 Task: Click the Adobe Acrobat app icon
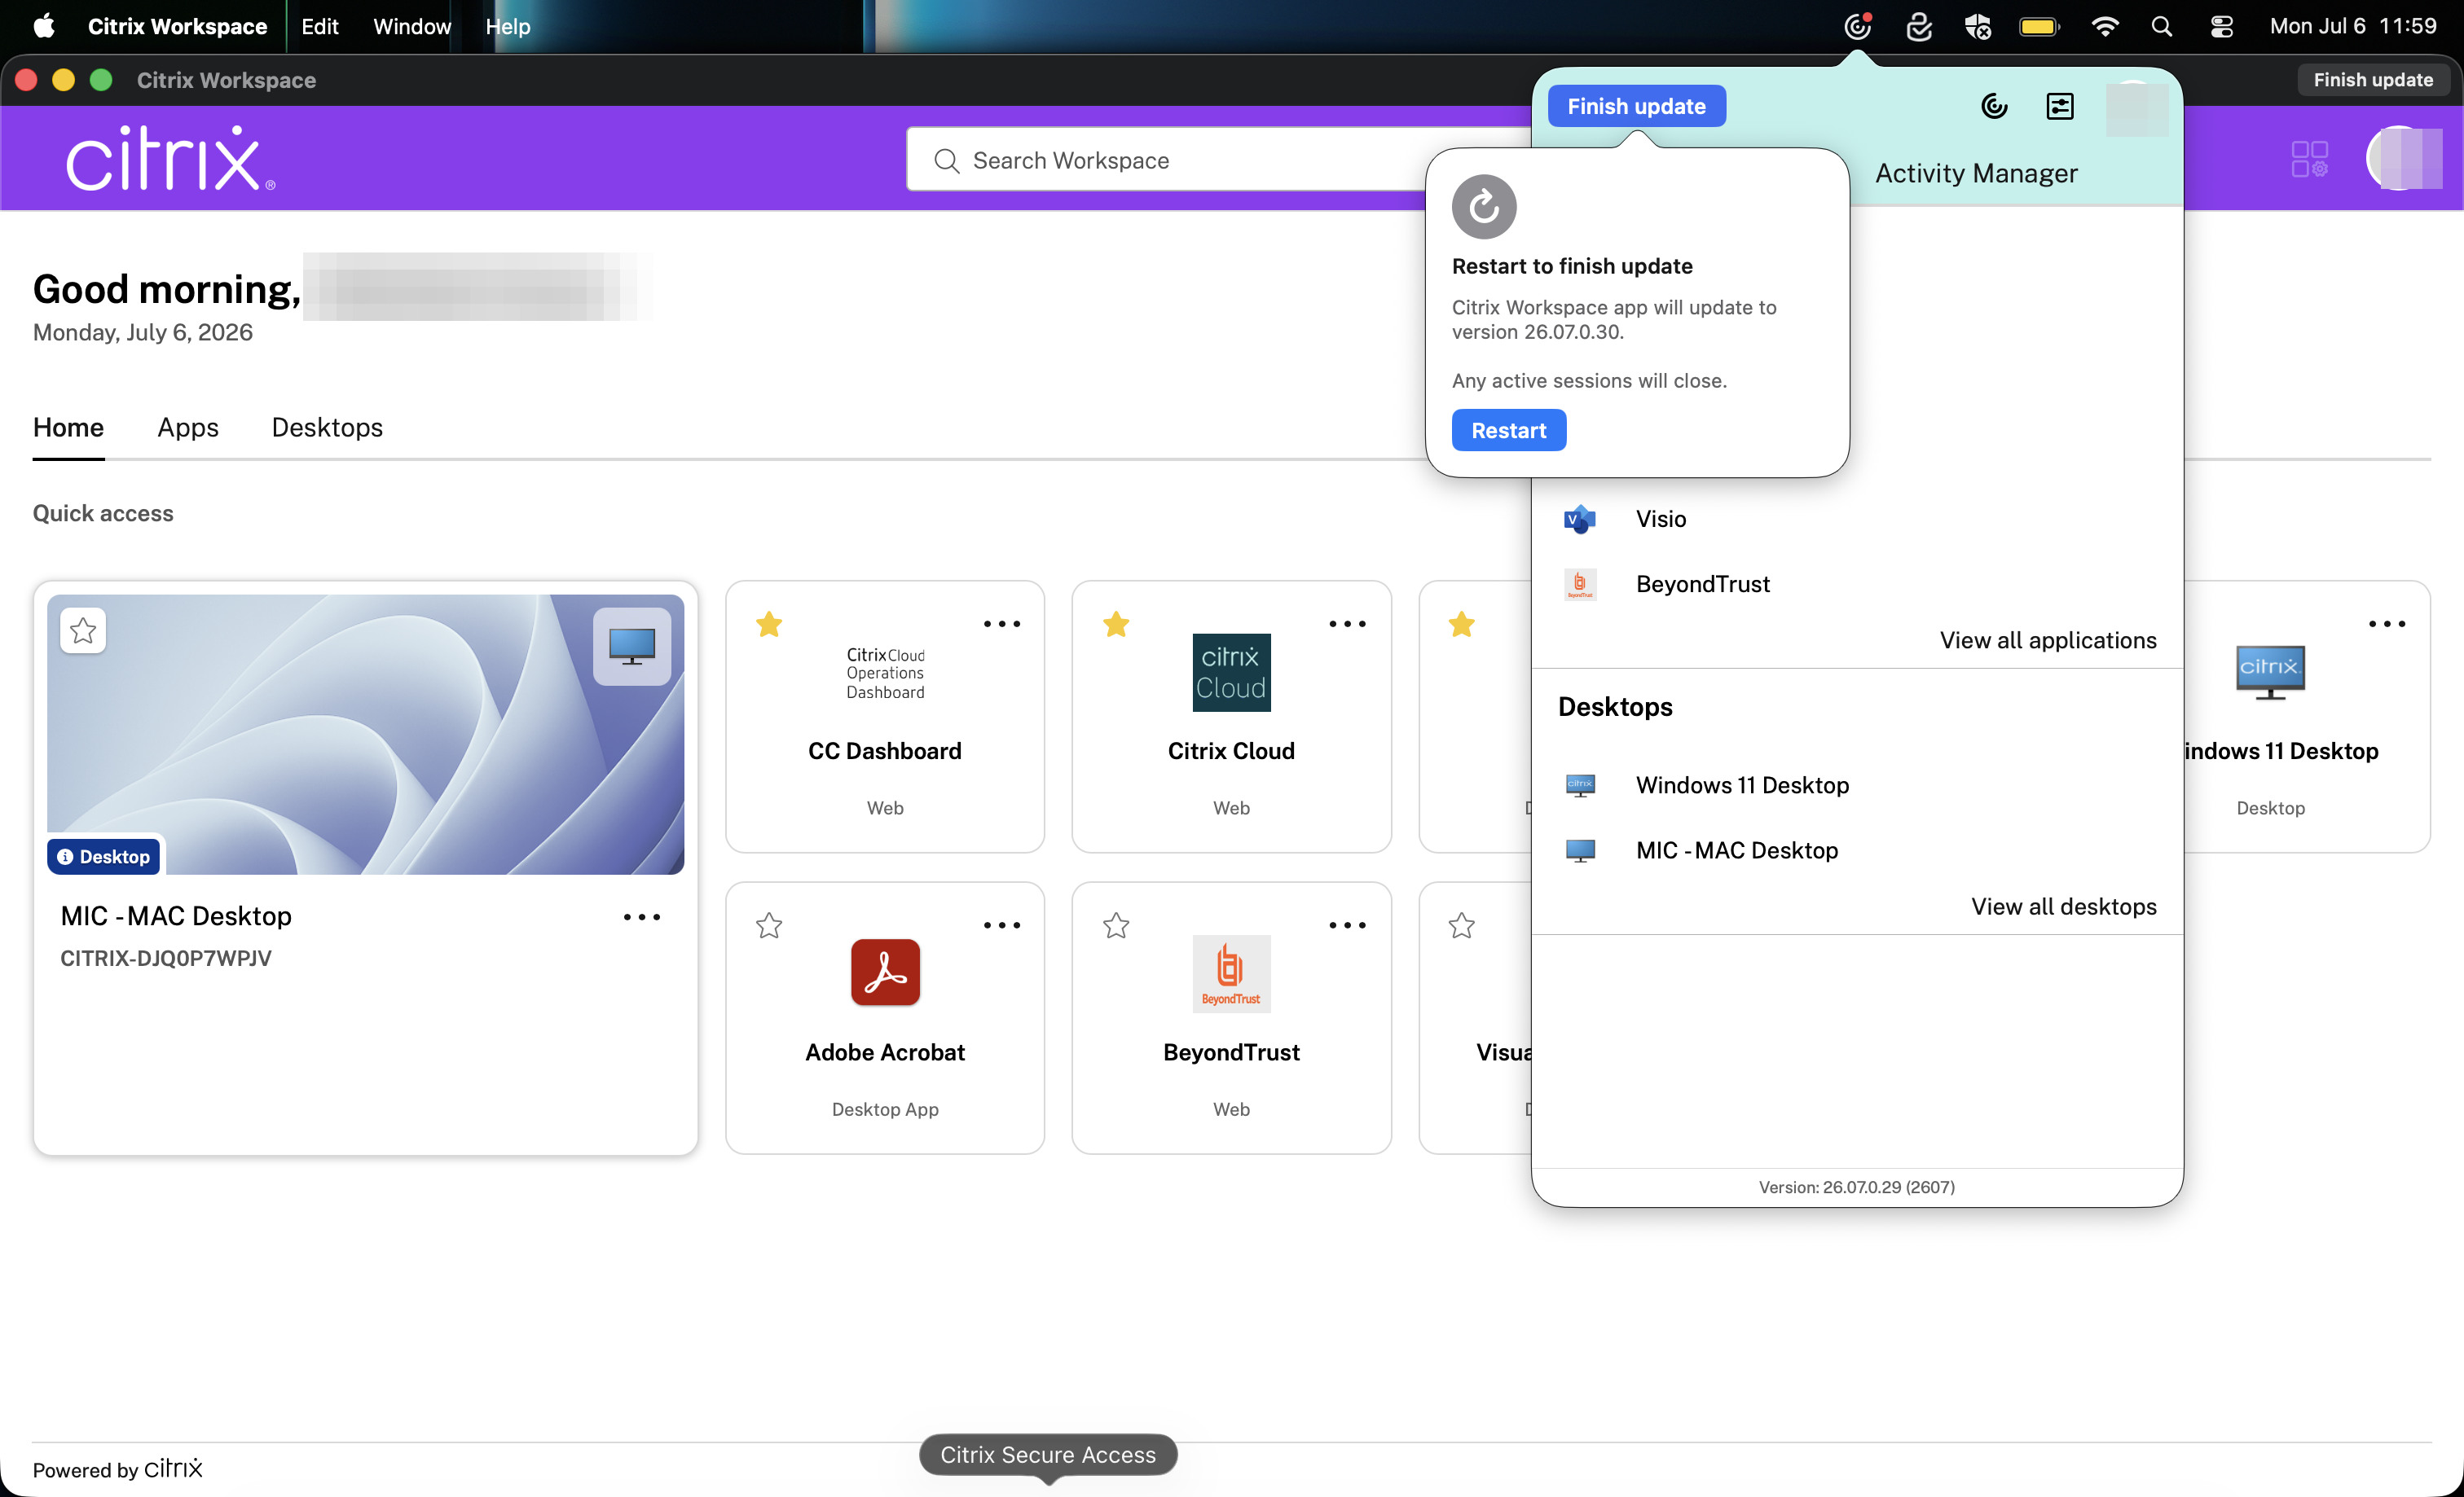(x=885, y=972)
